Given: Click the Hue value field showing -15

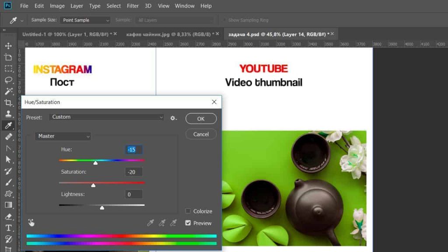Looking at the screenshot, I should coord(133,150).
